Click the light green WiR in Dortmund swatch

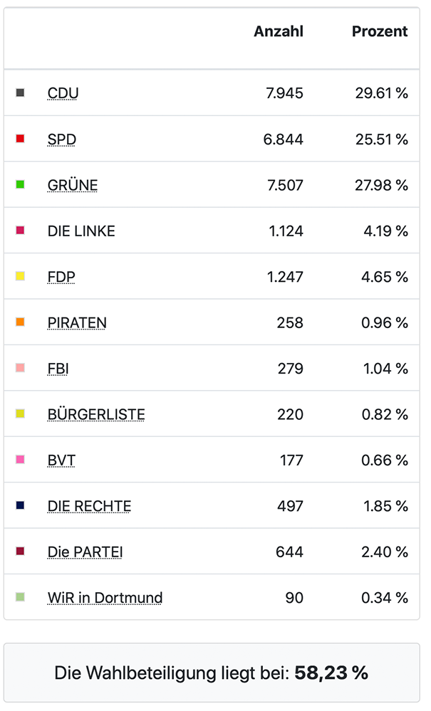(x=20, y=596)
